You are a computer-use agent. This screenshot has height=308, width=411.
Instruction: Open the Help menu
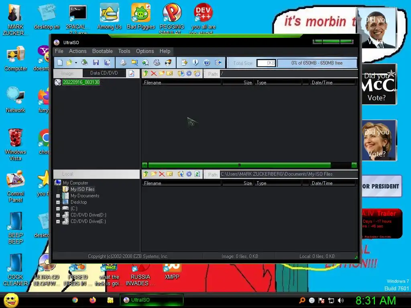[165, 51]
